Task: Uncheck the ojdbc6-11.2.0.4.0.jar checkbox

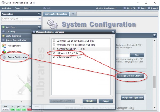Action: (54, 53)
